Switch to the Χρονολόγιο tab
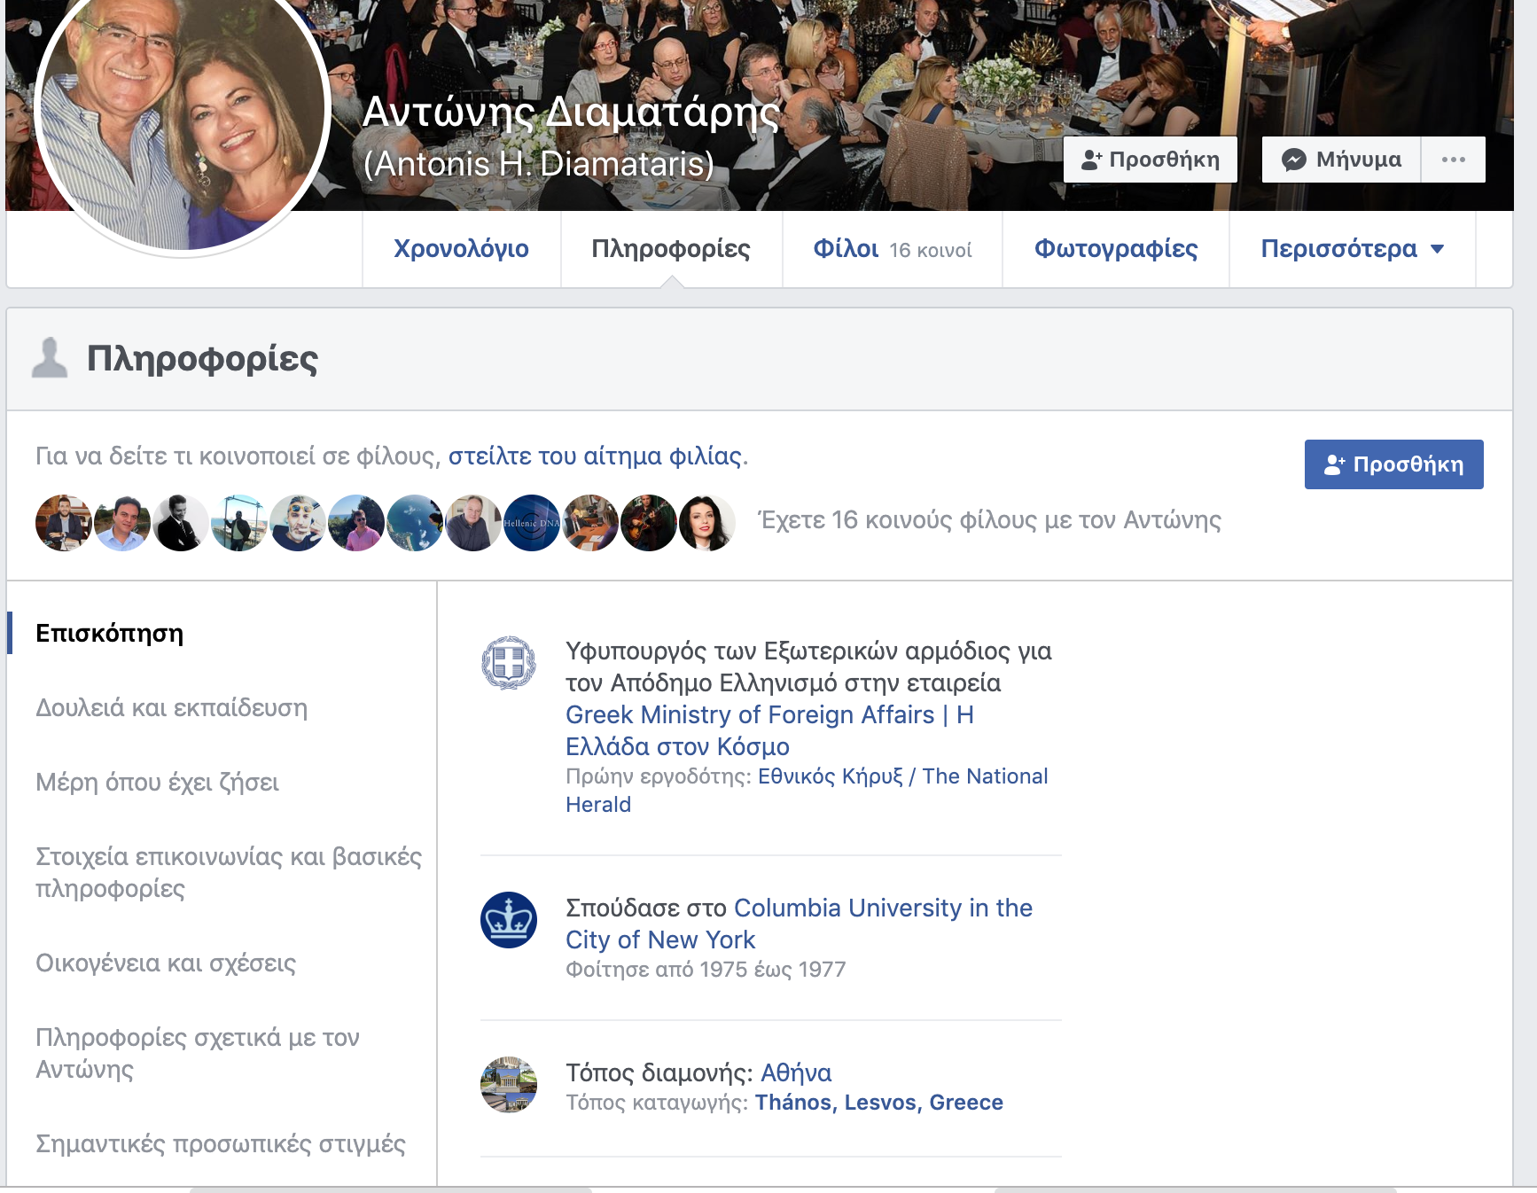Screen dimensions: 1537x1193 point(461,249)
